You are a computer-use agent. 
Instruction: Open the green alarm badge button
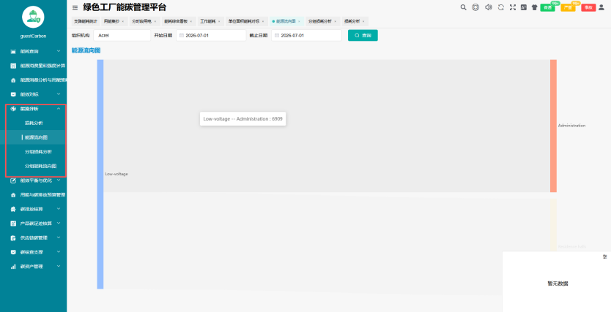(x=547, y=7)
